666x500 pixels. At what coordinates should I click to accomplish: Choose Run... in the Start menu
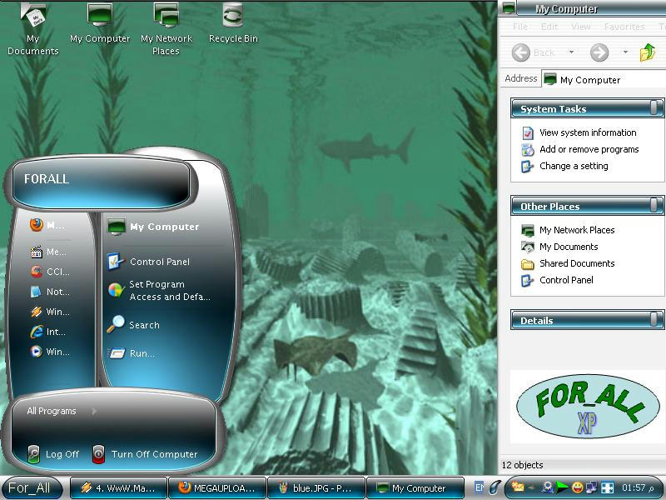coord(132,353)
